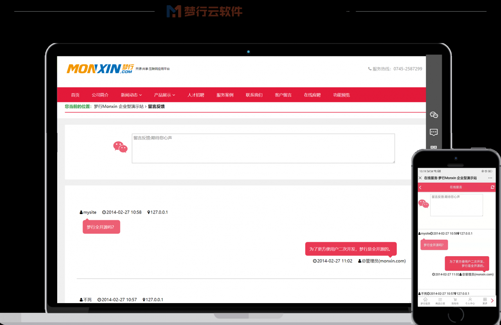
Task: Tap the 梦行全开源吗？ bubble on phone
Action: 434,245
